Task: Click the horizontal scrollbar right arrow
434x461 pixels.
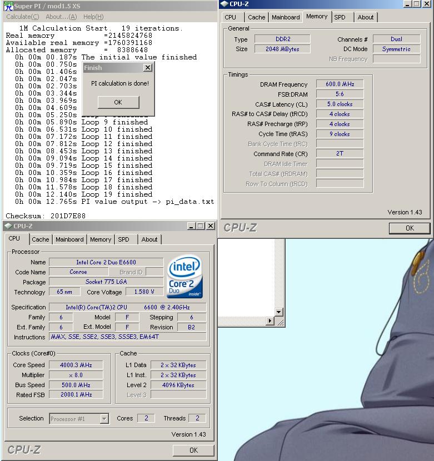Action: click(x=270, y=321)
